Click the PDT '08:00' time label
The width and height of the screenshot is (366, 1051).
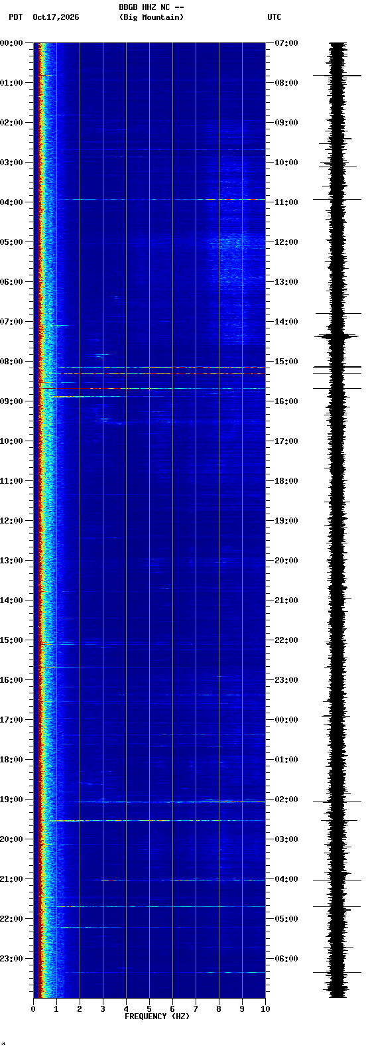pos(11,361)
